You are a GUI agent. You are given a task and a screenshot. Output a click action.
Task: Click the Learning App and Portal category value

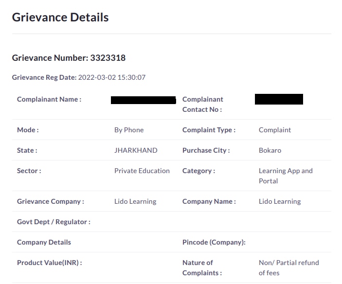(286, 176)
